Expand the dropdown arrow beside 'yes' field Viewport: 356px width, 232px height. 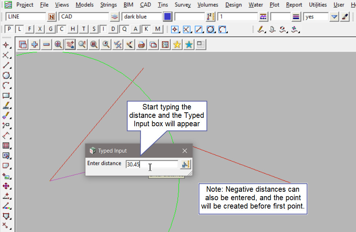tap(334, 17)
